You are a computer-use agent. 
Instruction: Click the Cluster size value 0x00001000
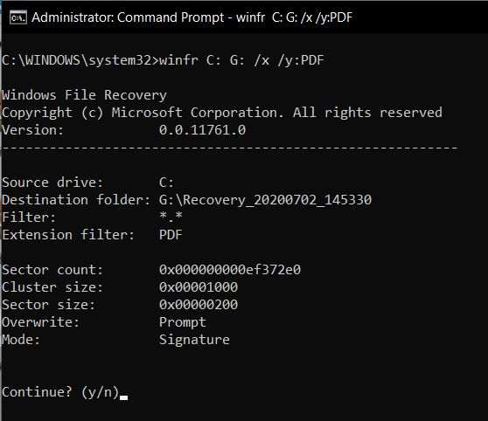(199, 287)
